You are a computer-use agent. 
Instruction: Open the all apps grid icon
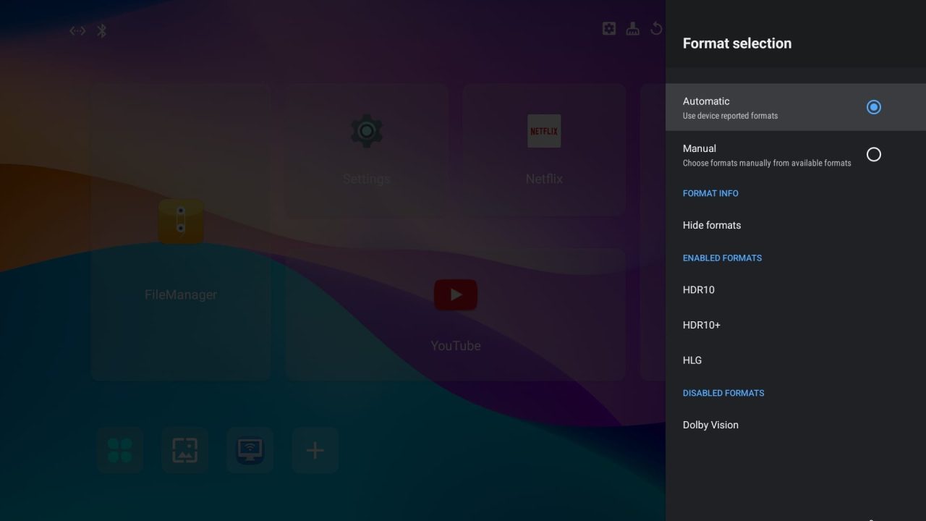pos(120,450)
